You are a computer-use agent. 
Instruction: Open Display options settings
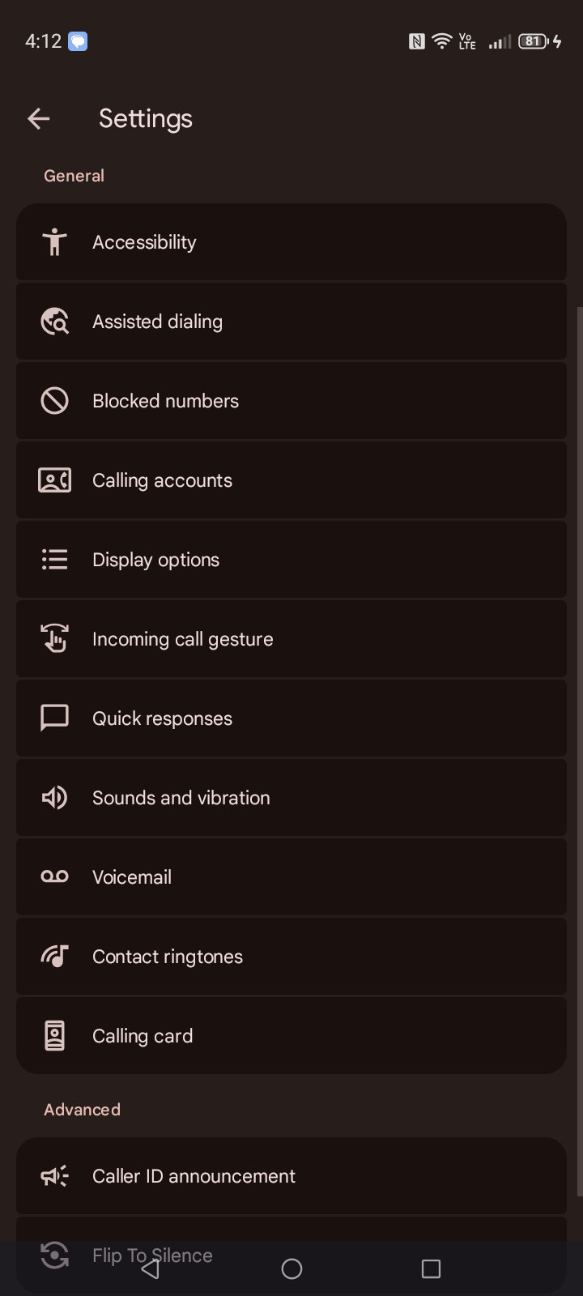click(x=291, y=560)
